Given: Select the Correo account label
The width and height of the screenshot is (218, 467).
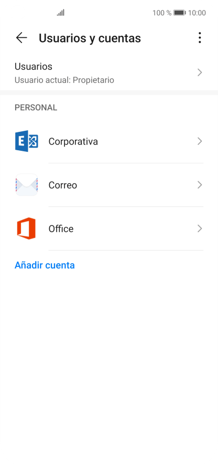Looking at the screenshot, I should pos(63,185).
